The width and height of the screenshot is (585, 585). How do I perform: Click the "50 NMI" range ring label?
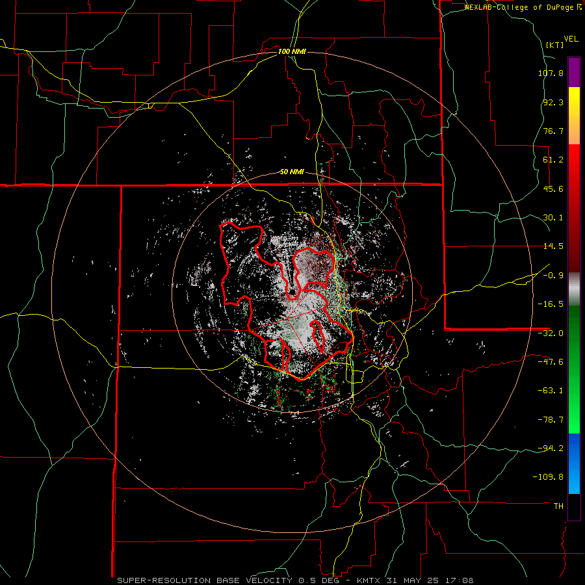point(292,172)
